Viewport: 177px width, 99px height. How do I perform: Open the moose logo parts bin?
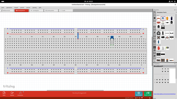(154, 56)
